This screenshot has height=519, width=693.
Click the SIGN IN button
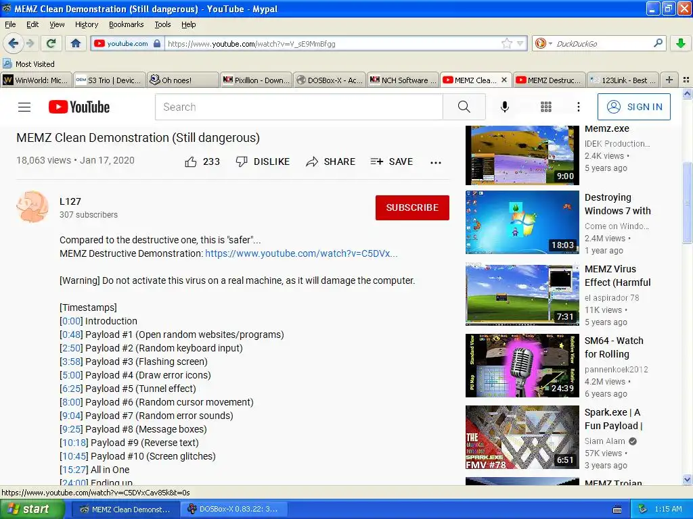point(633,107)
